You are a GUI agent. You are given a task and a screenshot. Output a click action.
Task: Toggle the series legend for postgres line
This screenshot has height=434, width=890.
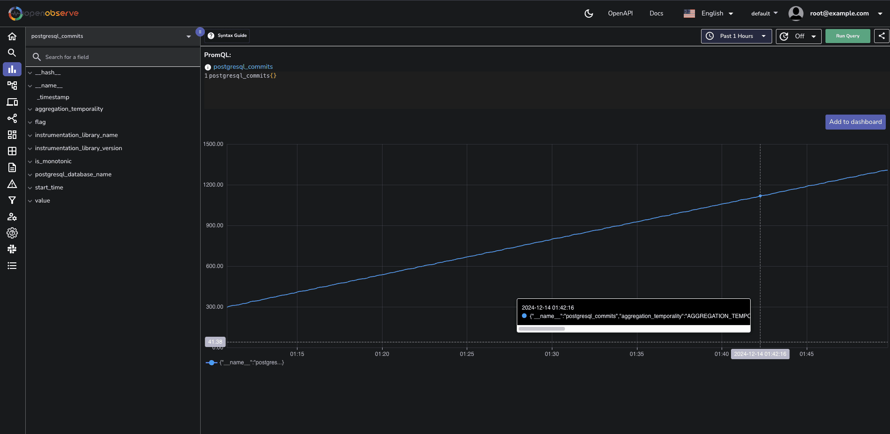coord(245,362)
